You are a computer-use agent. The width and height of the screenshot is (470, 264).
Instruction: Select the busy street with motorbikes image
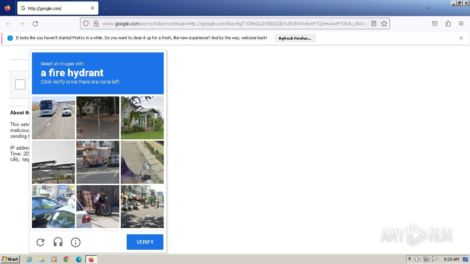pyautogui.click(x=142, y=206)
